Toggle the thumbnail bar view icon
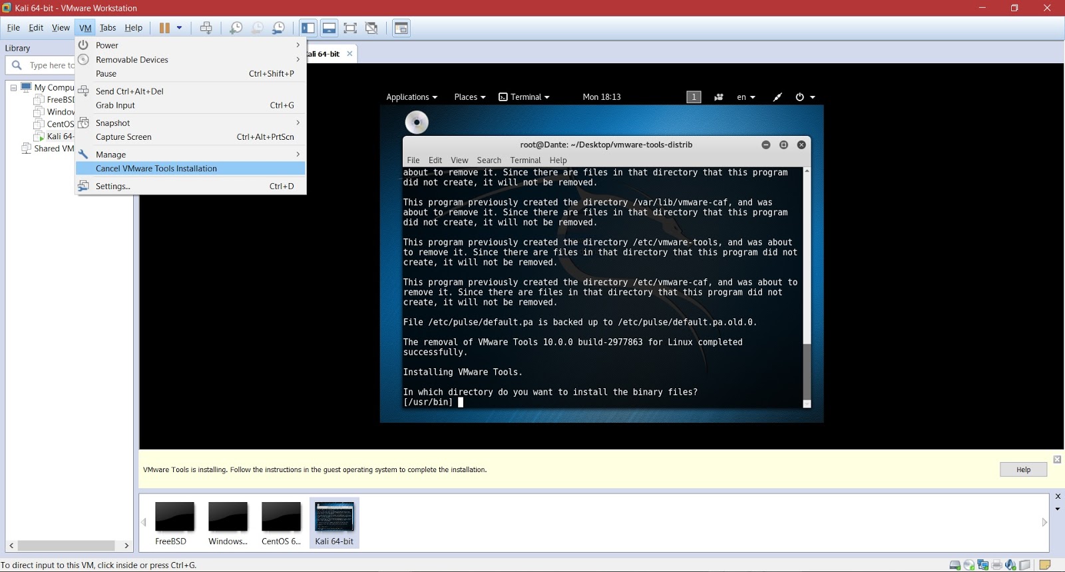 tap(329, 28)
